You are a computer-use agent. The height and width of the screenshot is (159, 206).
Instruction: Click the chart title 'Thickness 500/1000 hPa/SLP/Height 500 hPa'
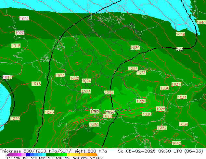(53, 151)
